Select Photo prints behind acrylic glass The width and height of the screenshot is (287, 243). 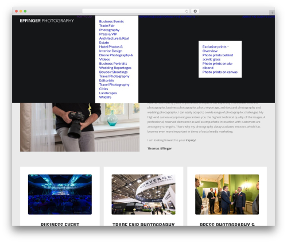tap(218, 57)
